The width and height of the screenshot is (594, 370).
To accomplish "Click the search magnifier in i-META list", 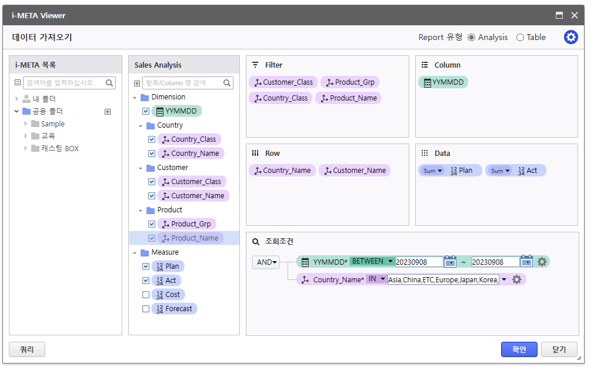I will tap(109, 83).
